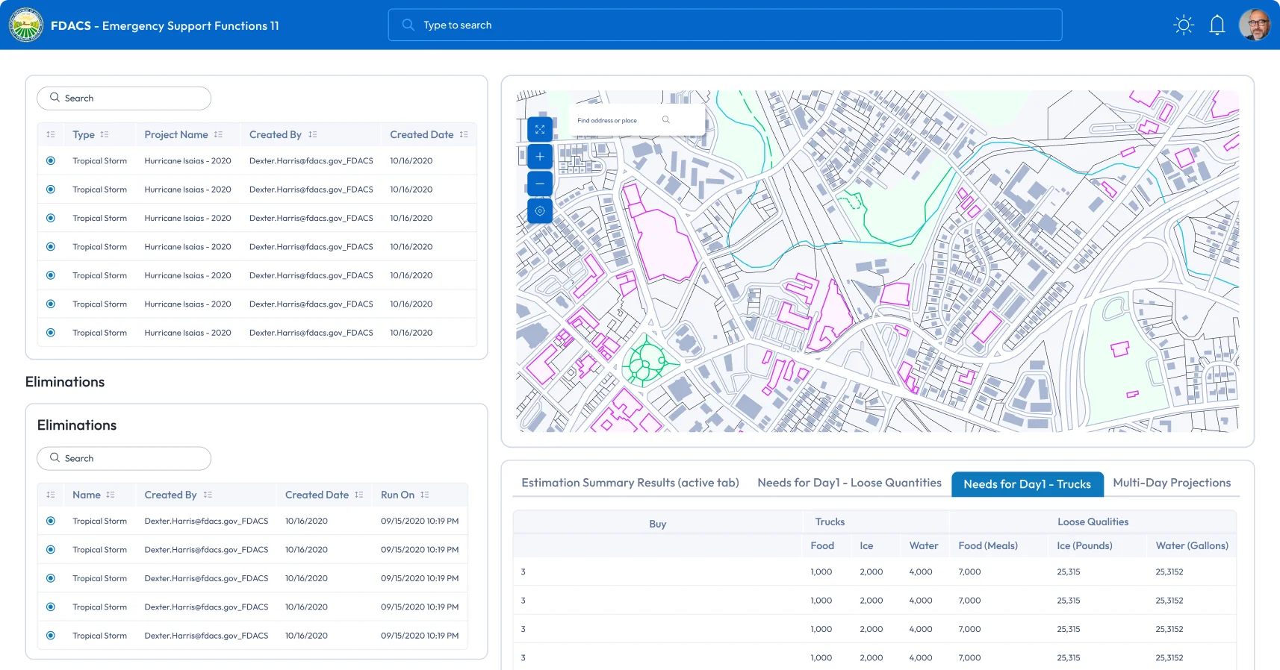
Task: Open the notifications bell
Action: pyautogui.click(x=1217, y=25)
